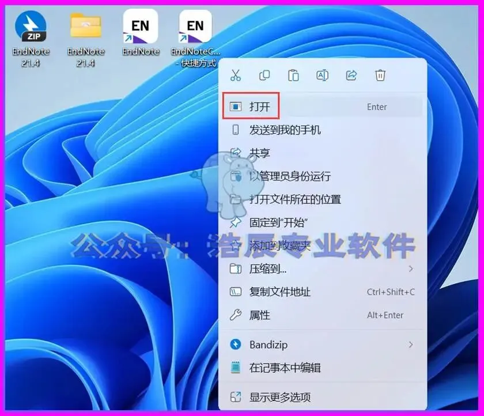The image size is (484, 416).
Task: Click the window icon beside 打开
Action: [x=236, y=107]
